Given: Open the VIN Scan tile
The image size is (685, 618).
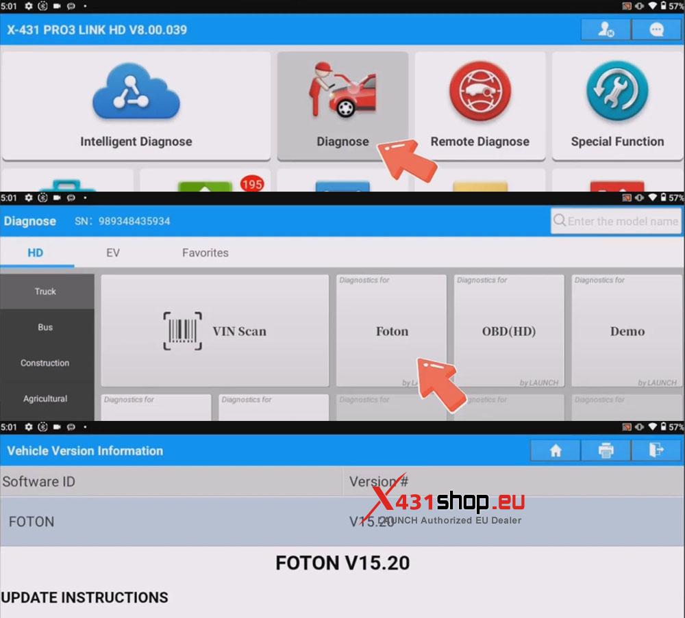Looking at the screenshot, I should pos(214,331).
